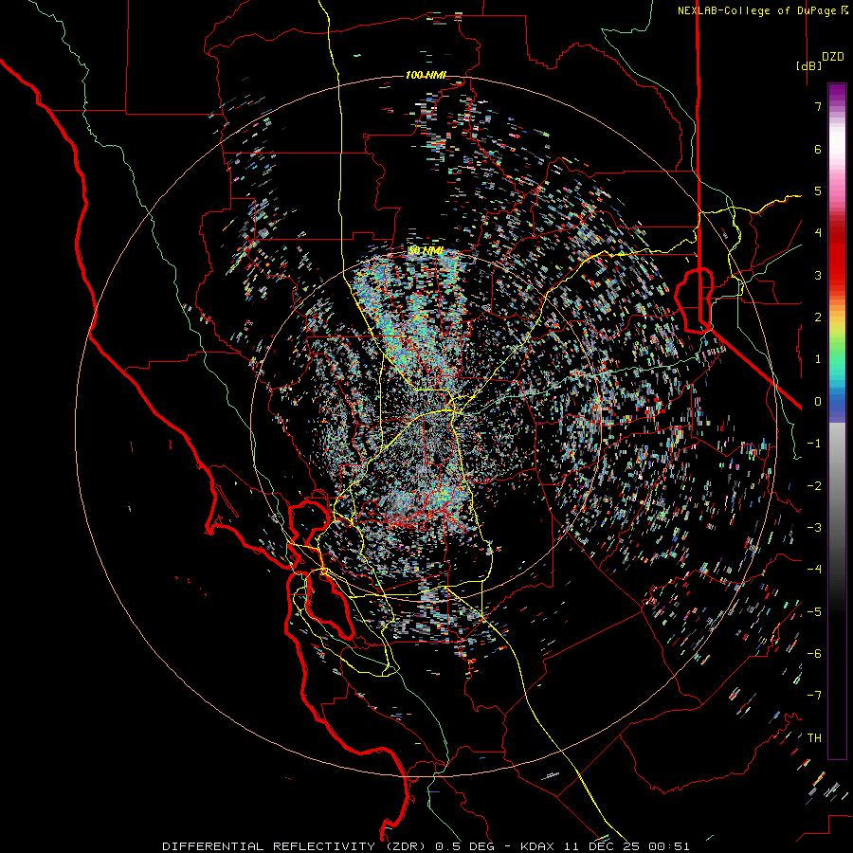The image size is (853, 853).
Task: Click the 0.5 DEG elevation label
Action: (464, 846)
